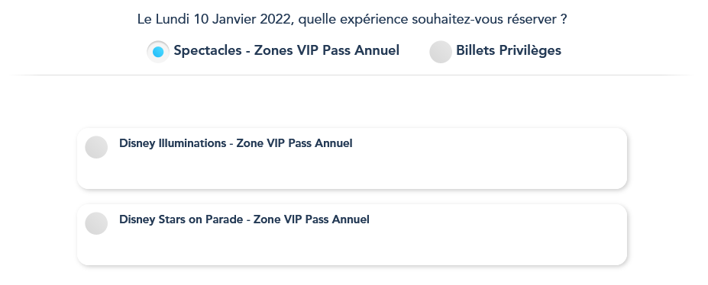Click 'Disney Illuminations - Zone VIP Pass Annuel' title
This screenshot has height=285, width=708.
point(236,143)
